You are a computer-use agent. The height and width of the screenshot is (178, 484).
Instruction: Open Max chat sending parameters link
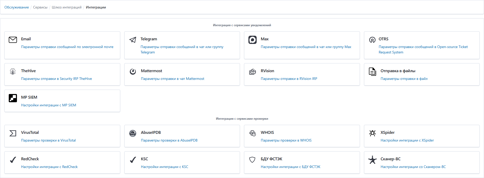click(306, 47)
